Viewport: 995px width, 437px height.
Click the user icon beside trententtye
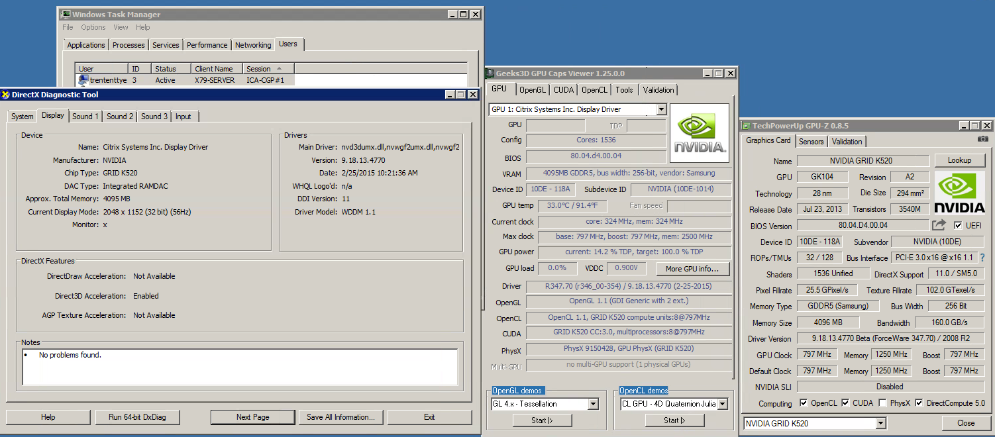pos(83,79)
